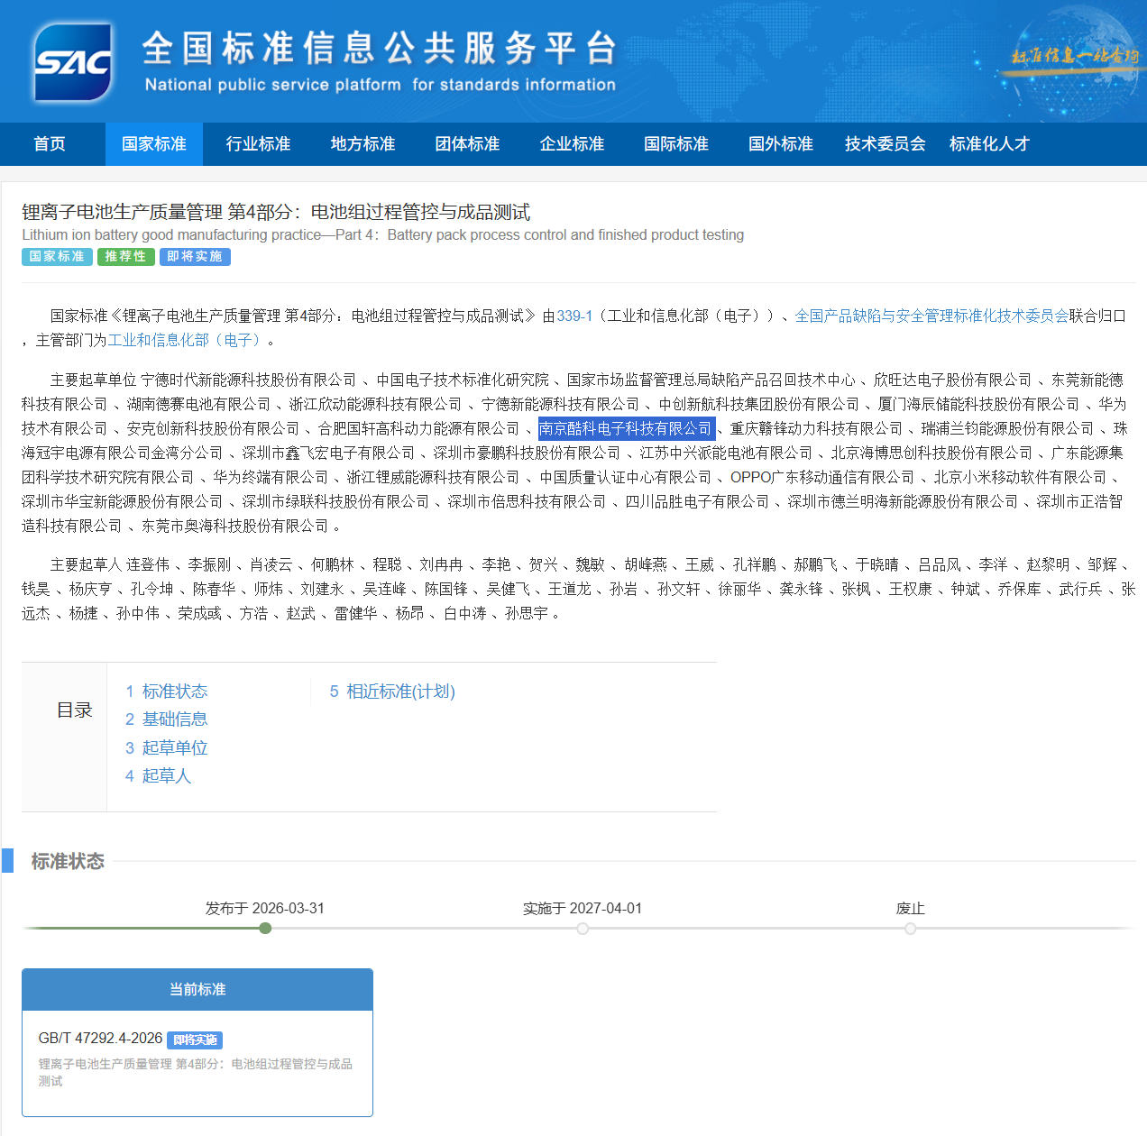The width and height of the screenshot is (1147, 1136).
Task: Select the 技术委员会 menu item
Action: (885, 144)
